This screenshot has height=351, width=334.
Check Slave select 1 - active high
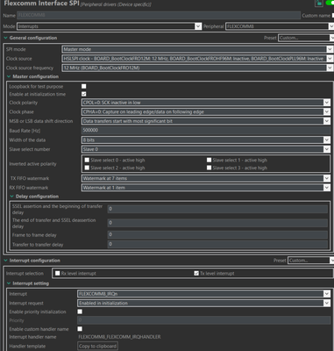click(209, 160)
